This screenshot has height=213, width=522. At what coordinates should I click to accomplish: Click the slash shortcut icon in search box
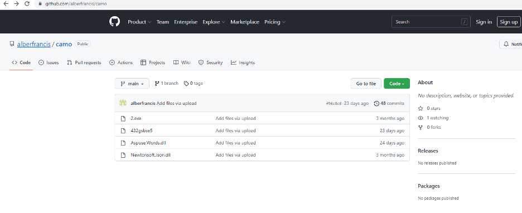[x=465, y=22]
